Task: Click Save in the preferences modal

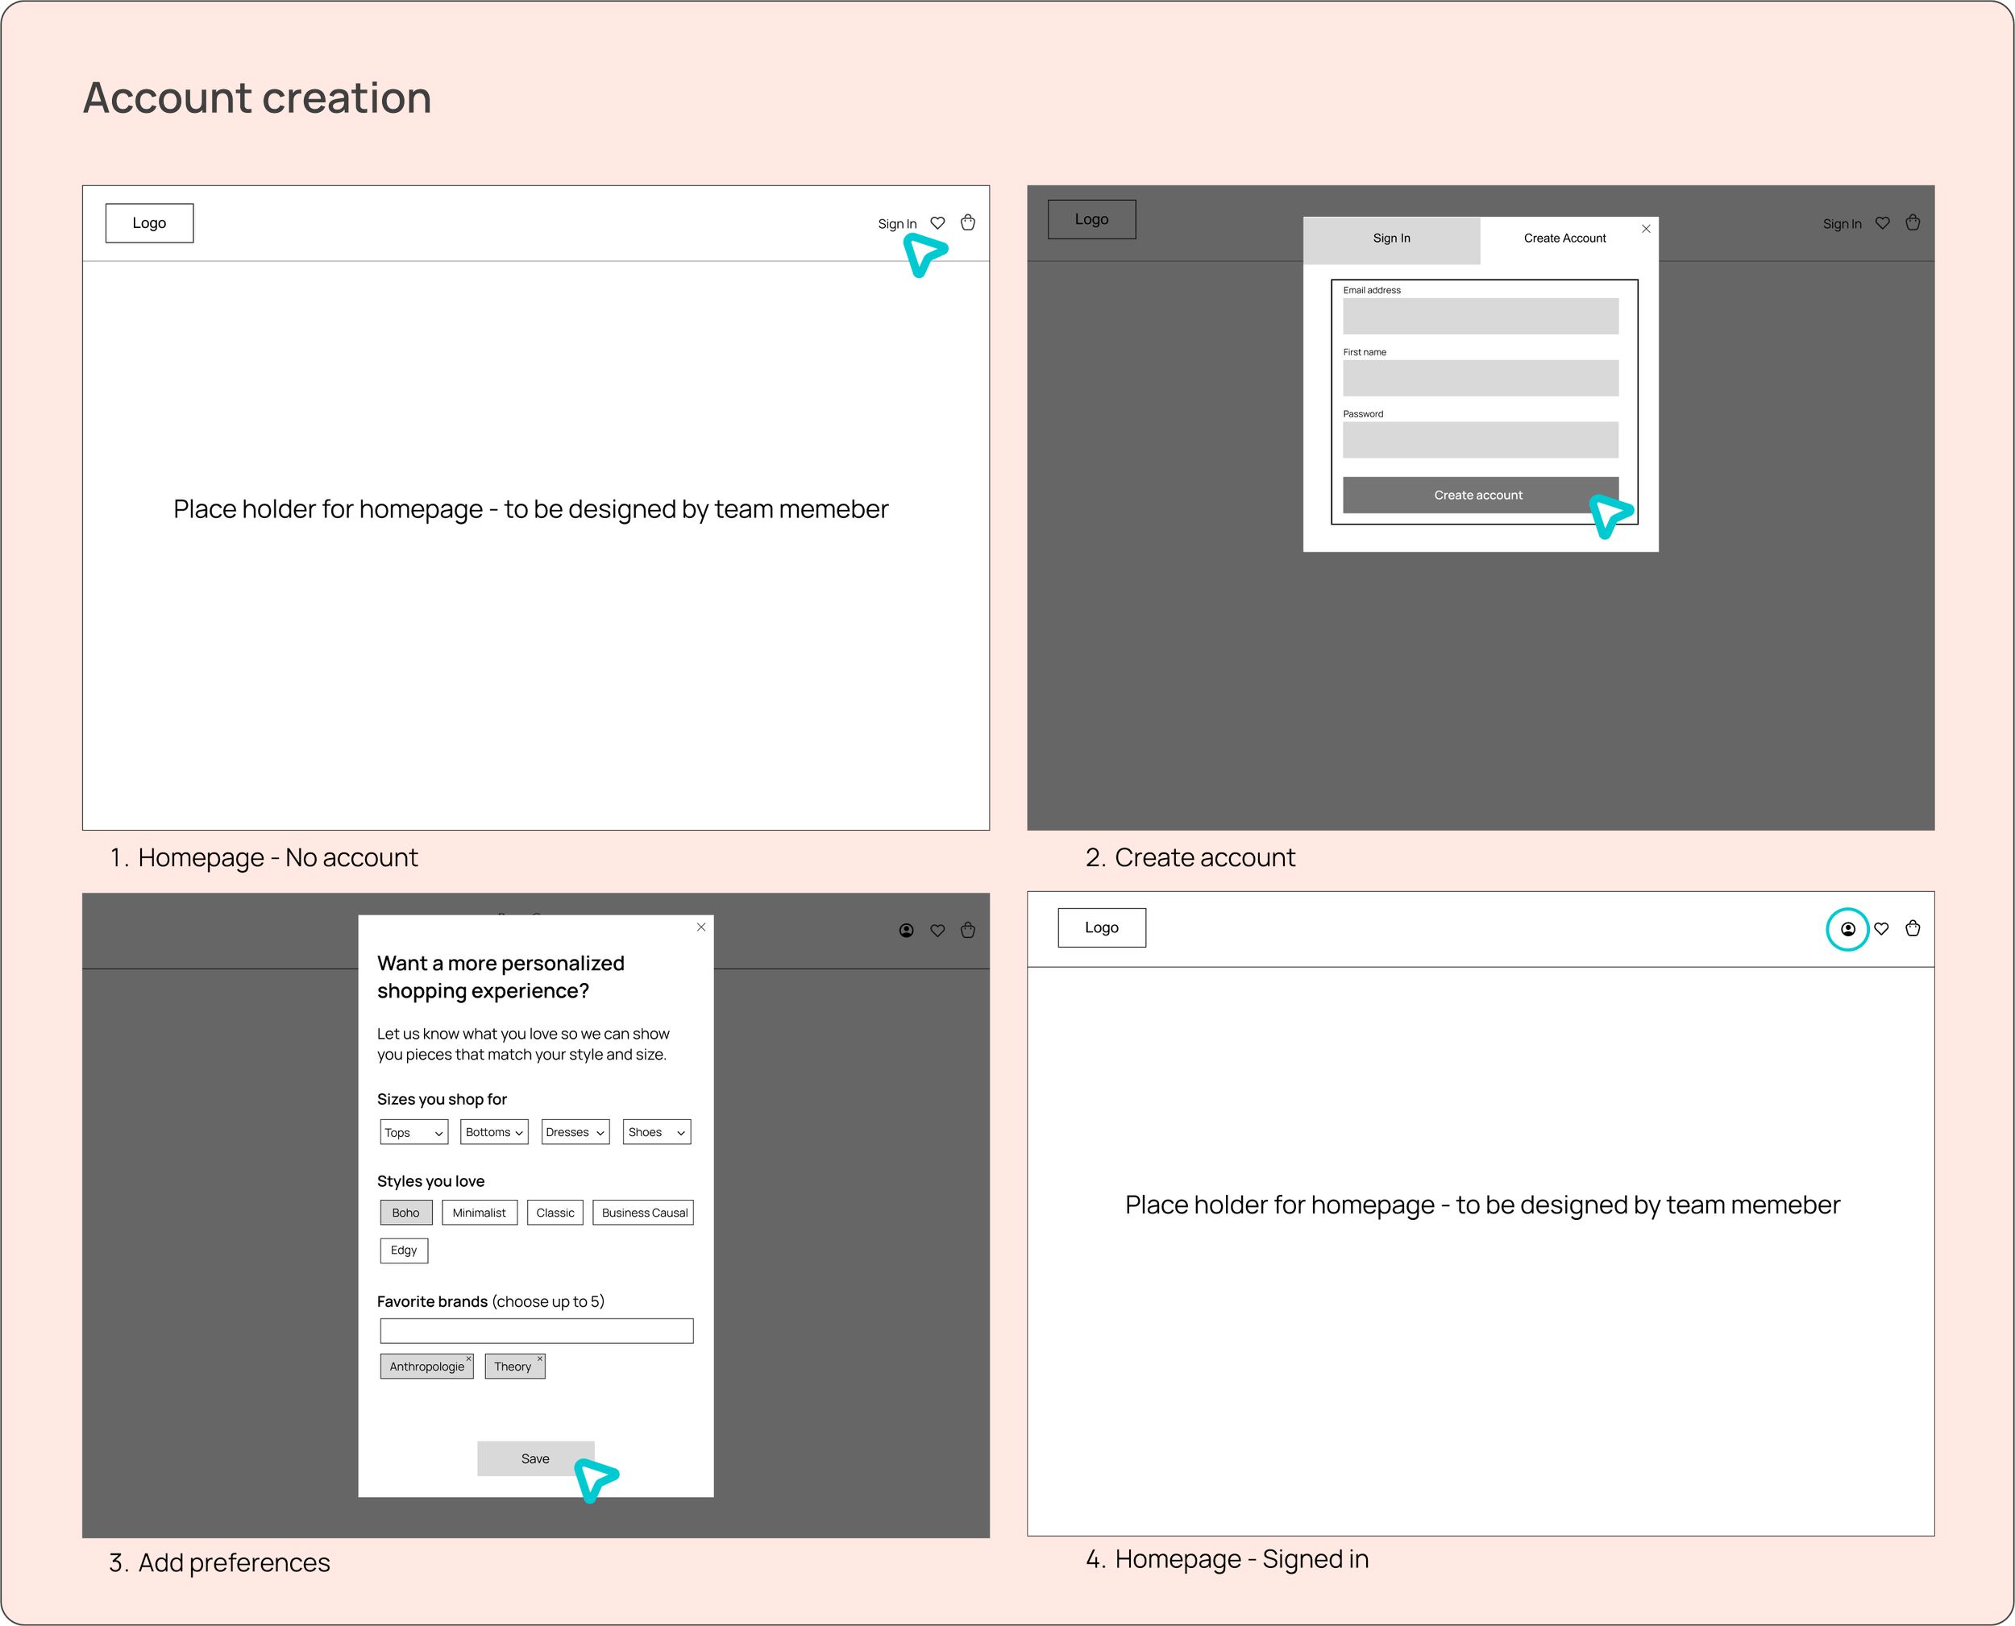Action: pyautogui.click(x=535, y=1458)
